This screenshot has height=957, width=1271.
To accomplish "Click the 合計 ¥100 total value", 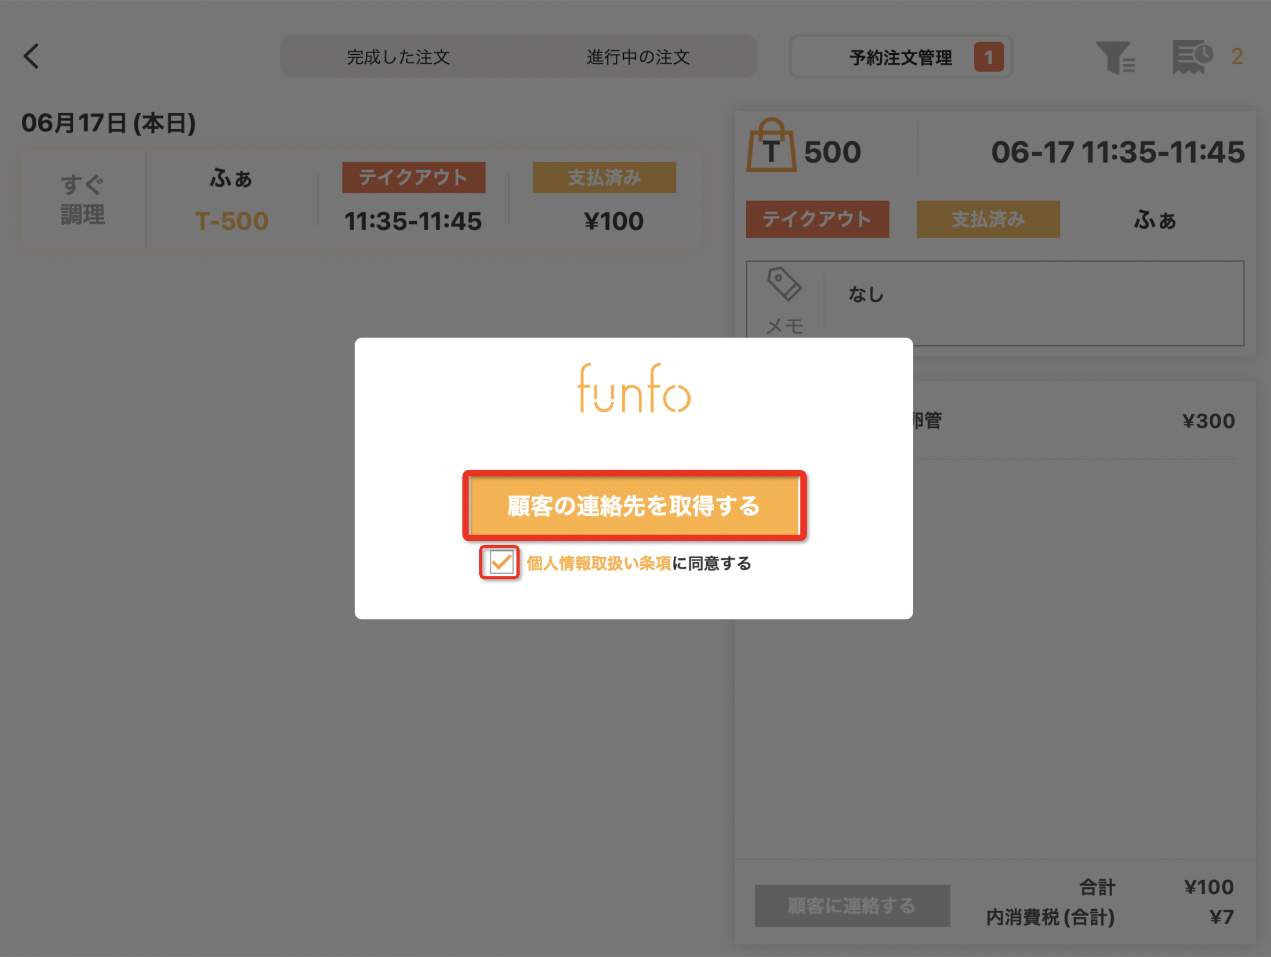I will [x=1208, y=887].
